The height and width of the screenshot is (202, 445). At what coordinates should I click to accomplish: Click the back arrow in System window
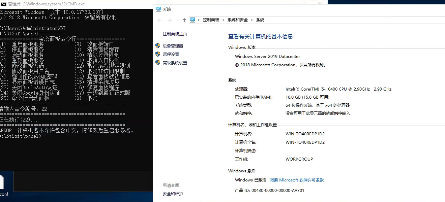(x=160, y=20)
